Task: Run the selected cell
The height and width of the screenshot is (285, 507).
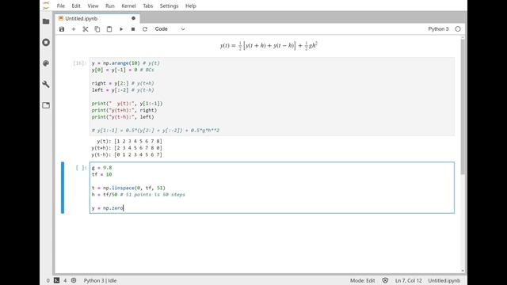Action: (x=121, y=29)
